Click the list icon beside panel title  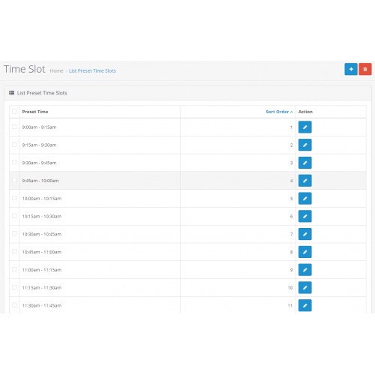(11, 93)
